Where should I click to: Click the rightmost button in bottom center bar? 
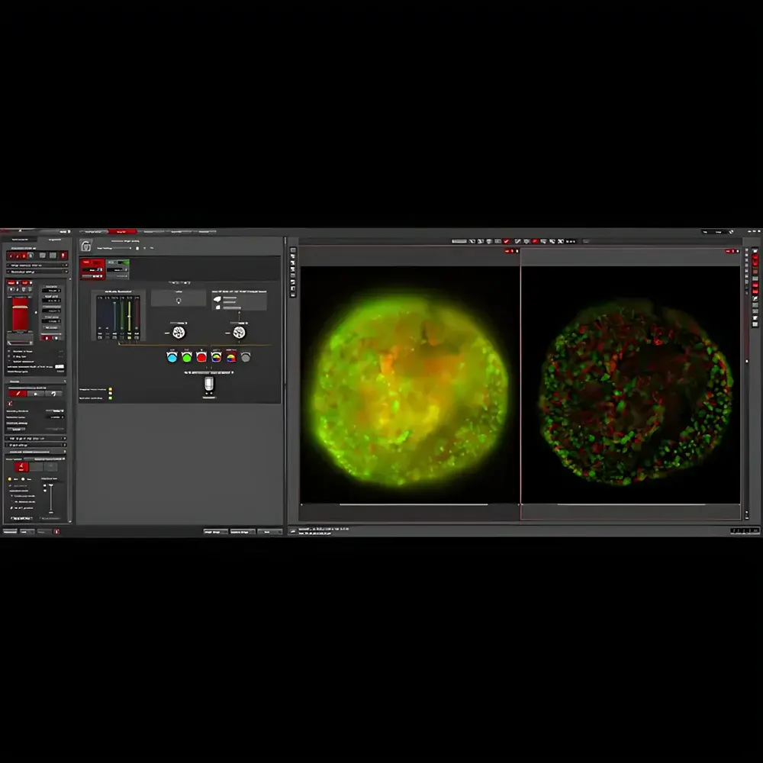click(269, 532)
